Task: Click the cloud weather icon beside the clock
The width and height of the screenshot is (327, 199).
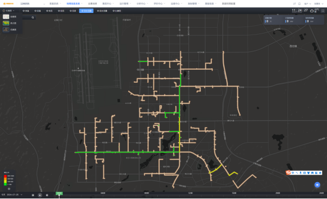Action: tap(312, 11)
